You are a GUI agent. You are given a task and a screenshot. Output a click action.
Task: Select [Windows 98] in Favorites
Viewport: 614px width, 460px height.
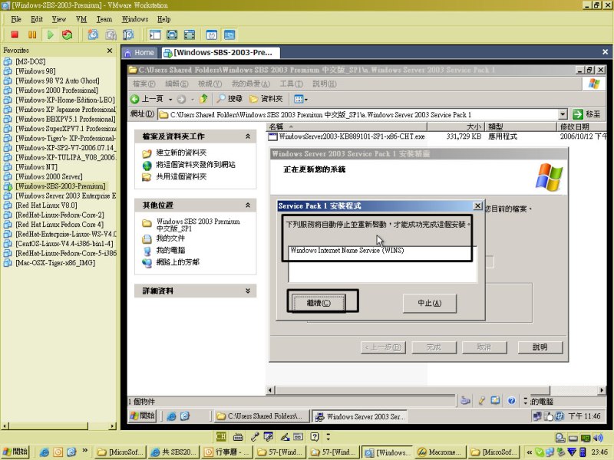(35, 71)
